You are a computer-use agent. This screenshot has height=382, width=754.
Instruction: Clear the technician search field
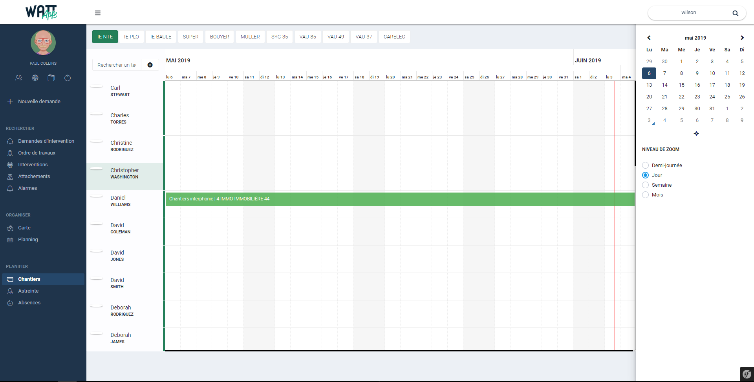pos(150,65)
